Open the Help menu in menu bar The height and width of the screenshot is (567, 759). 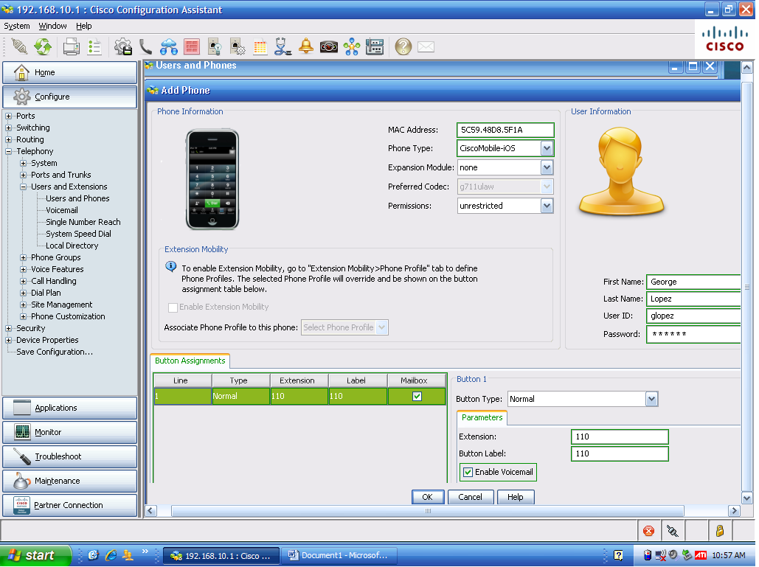coord(84,26)
